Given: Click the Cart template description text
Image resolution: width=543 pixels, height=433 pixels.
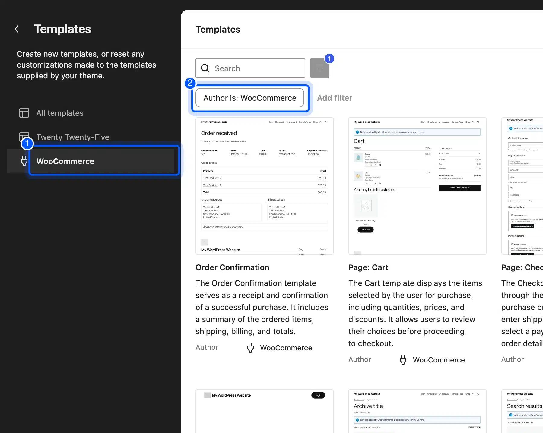Looking at the screenshot, I should click(415, 313).
